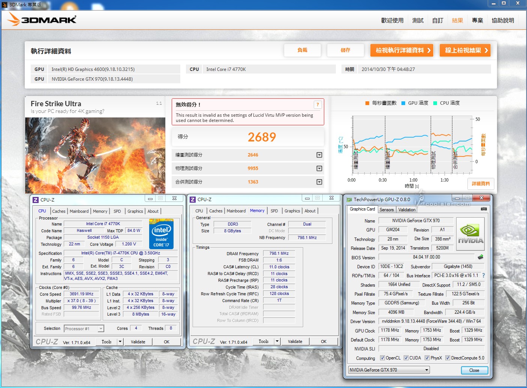Screen dimensions: 527x388
Task: Click the Z icon in Memory CPU-Z window title
Action: [x=193, y=199]
